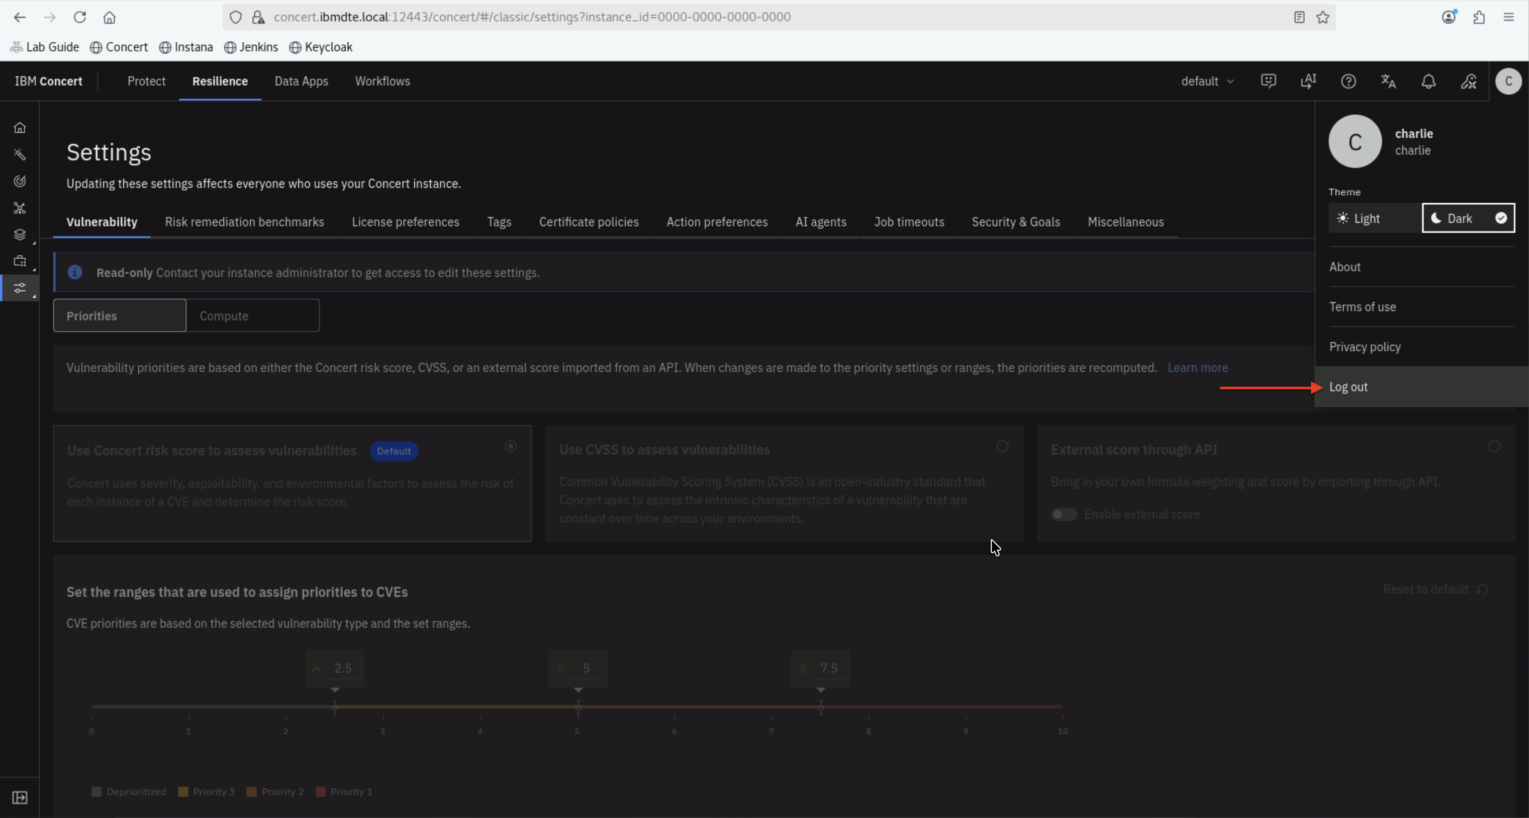The image size is (1529, 818).
Task: Go forward in the browser
Action: pyautogui.click(x=50, y=17)
